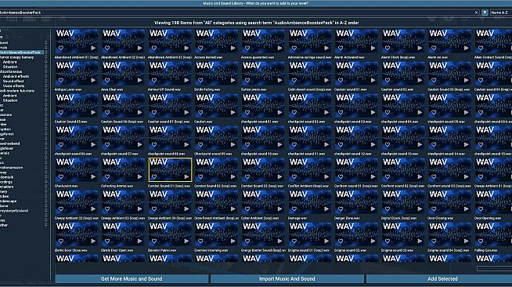Favorite Checkpoint.wav heart icon
The height and width of the screenshot is (287, 512).
click(x=61, y=177)
